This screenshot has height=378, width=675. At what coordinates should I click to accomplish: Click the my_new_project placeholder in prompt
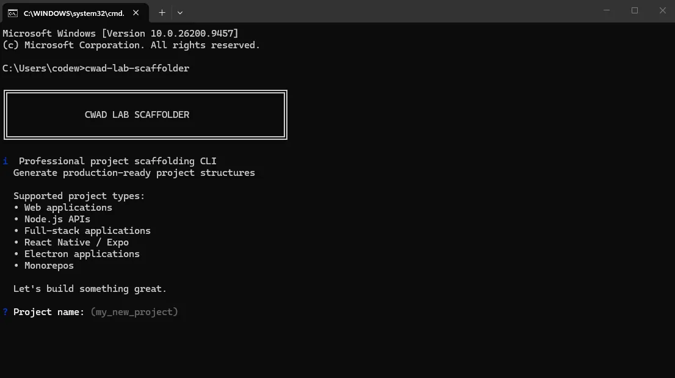pos(134,312)
